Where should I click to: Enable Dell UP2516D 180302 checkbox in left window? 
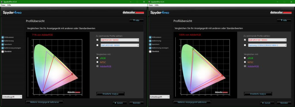97,45
